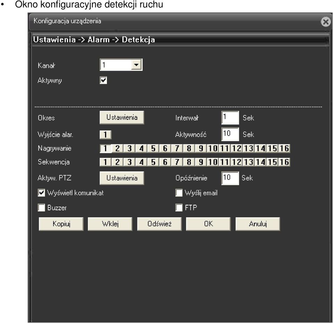Click the Interwał seconds input field
The height and width of the screenshot is (323, 334).
(x=230, y=117)
